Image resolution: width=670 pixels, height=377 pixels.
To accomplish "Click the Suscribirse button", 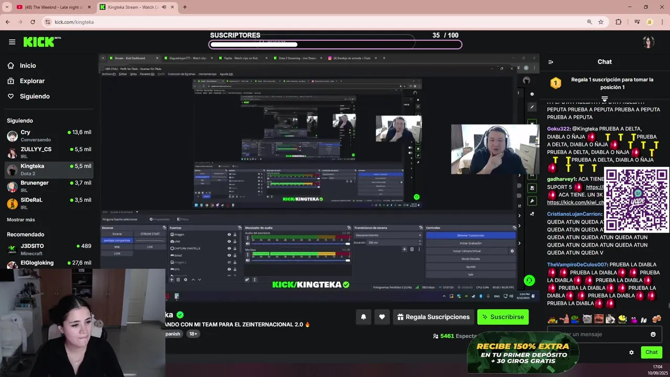I will click(x=502, y=317).
